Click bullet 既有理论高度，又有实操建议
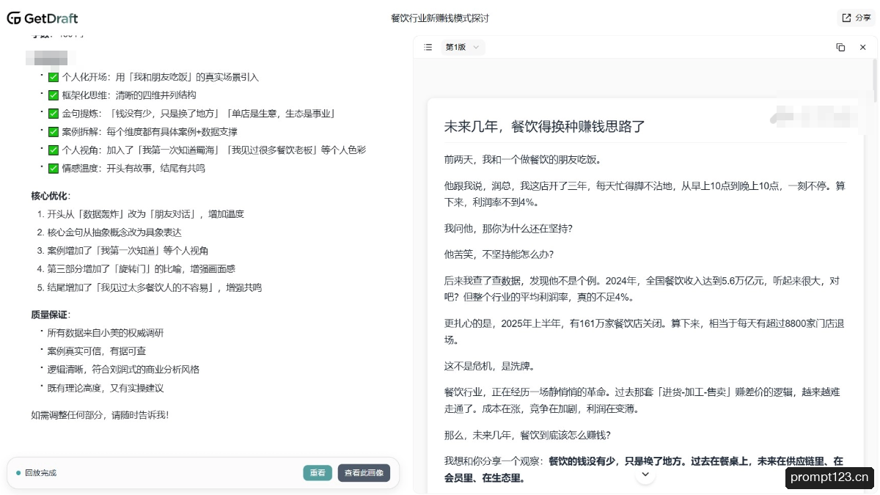The width and height of the screenshot is (880, 495). 106,388
